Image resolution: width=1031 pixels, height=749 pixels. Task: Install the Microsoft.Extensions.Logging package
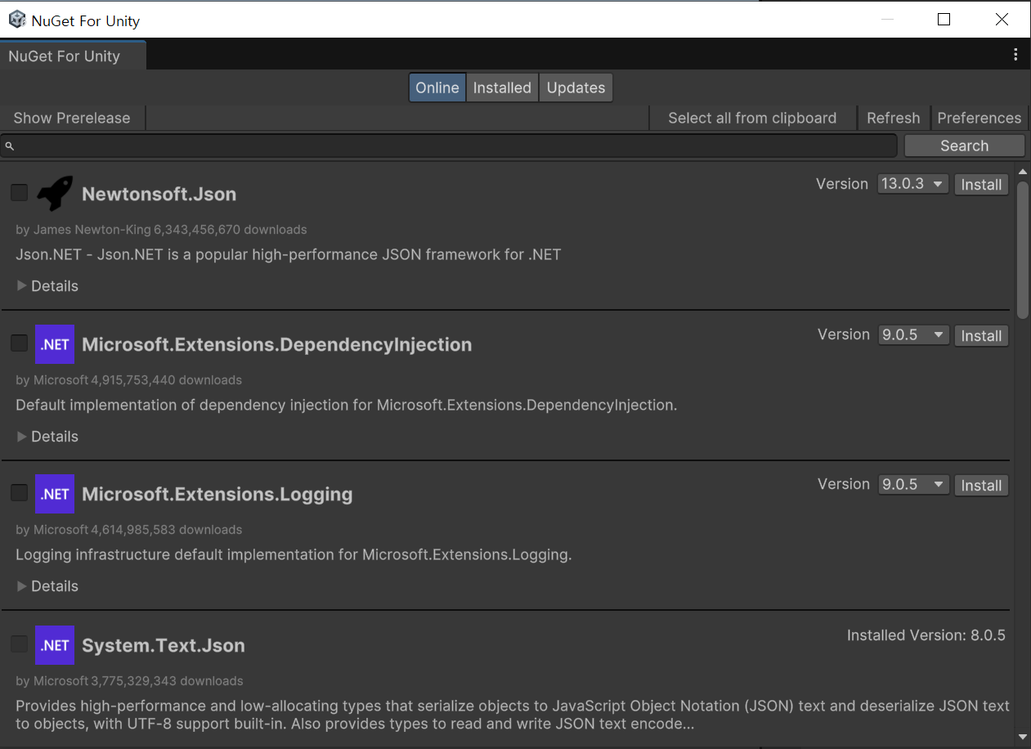(x=981, y=486)
